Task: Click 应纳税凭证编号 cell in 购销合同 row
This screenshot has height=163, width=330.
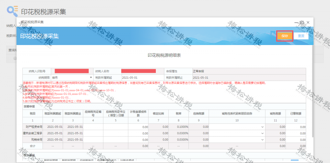Action: [x=93, y=140]
